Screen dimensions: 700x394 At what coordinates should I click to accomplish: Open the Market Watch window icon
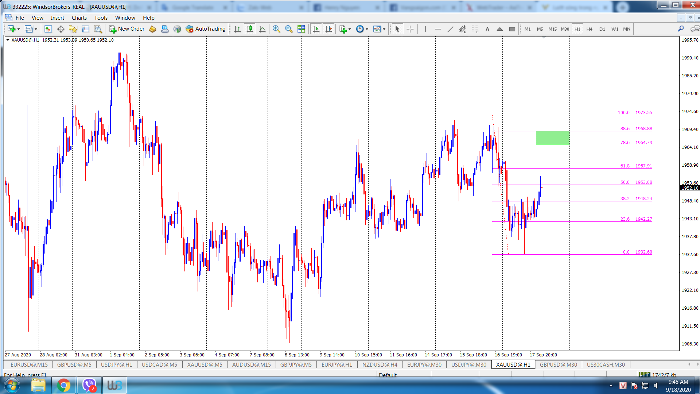(48, 29)
